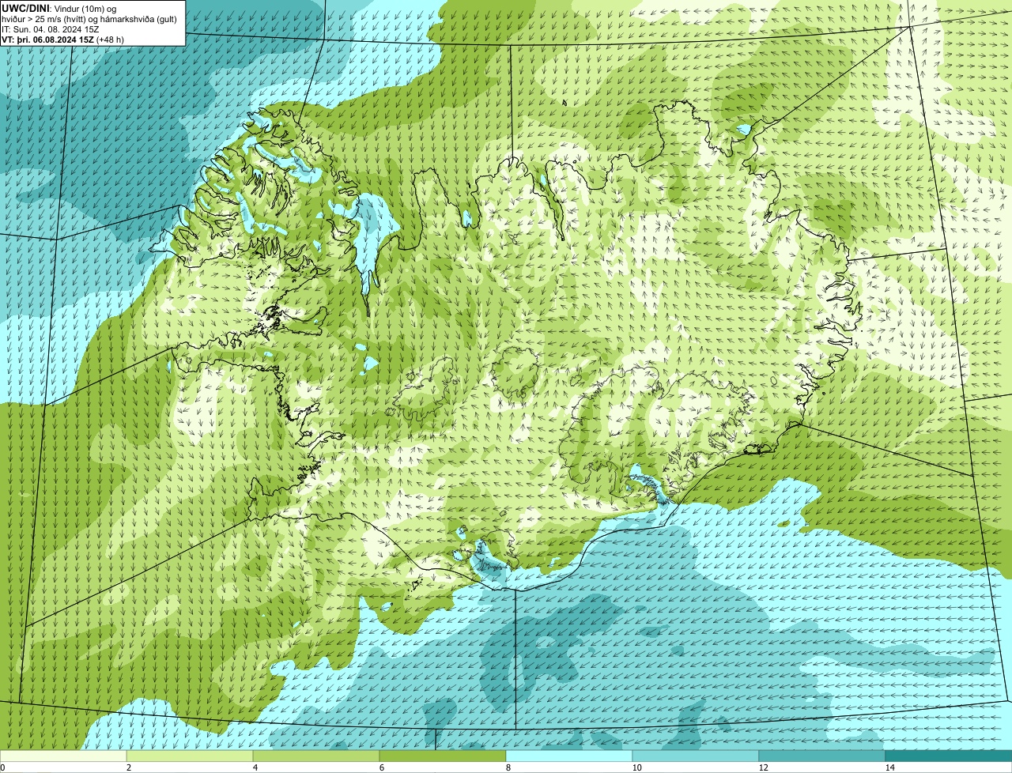
Task: Click the pale yellow 0–2 m/s legend swatch
Action: pos(63,756)
